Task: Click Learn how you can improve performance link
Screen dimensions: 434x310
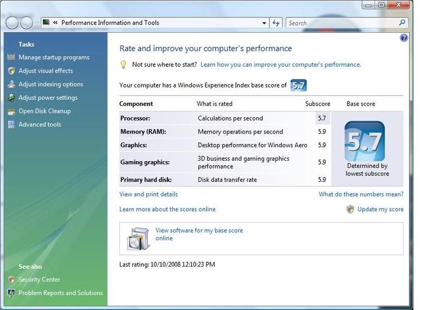Action: pos(281,65)
